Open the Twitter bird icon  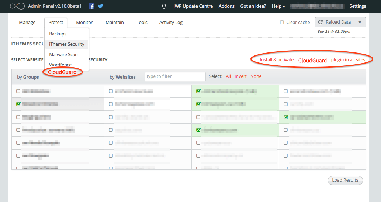pyautogui.click(x=100, y=6)
